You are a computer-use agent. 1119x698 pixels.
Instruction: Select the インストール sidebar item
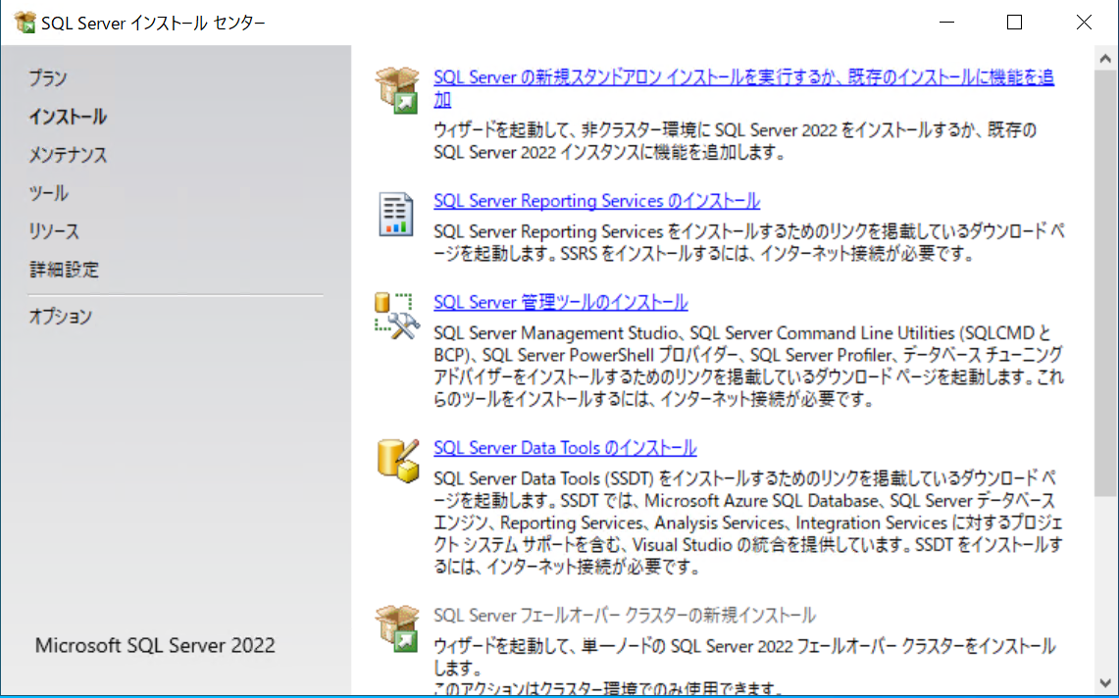click(x=68, y=117)
